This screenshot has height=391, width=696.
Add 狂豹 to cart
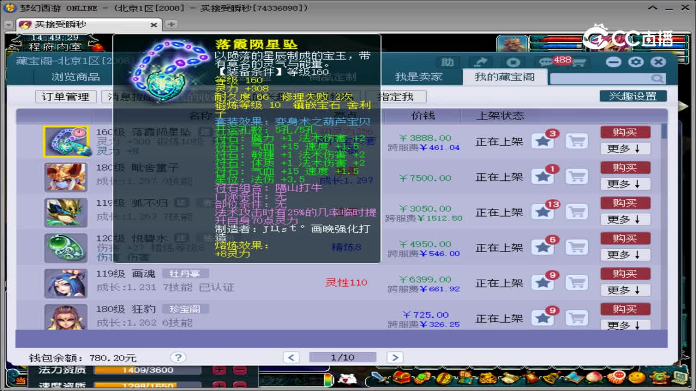576,318
